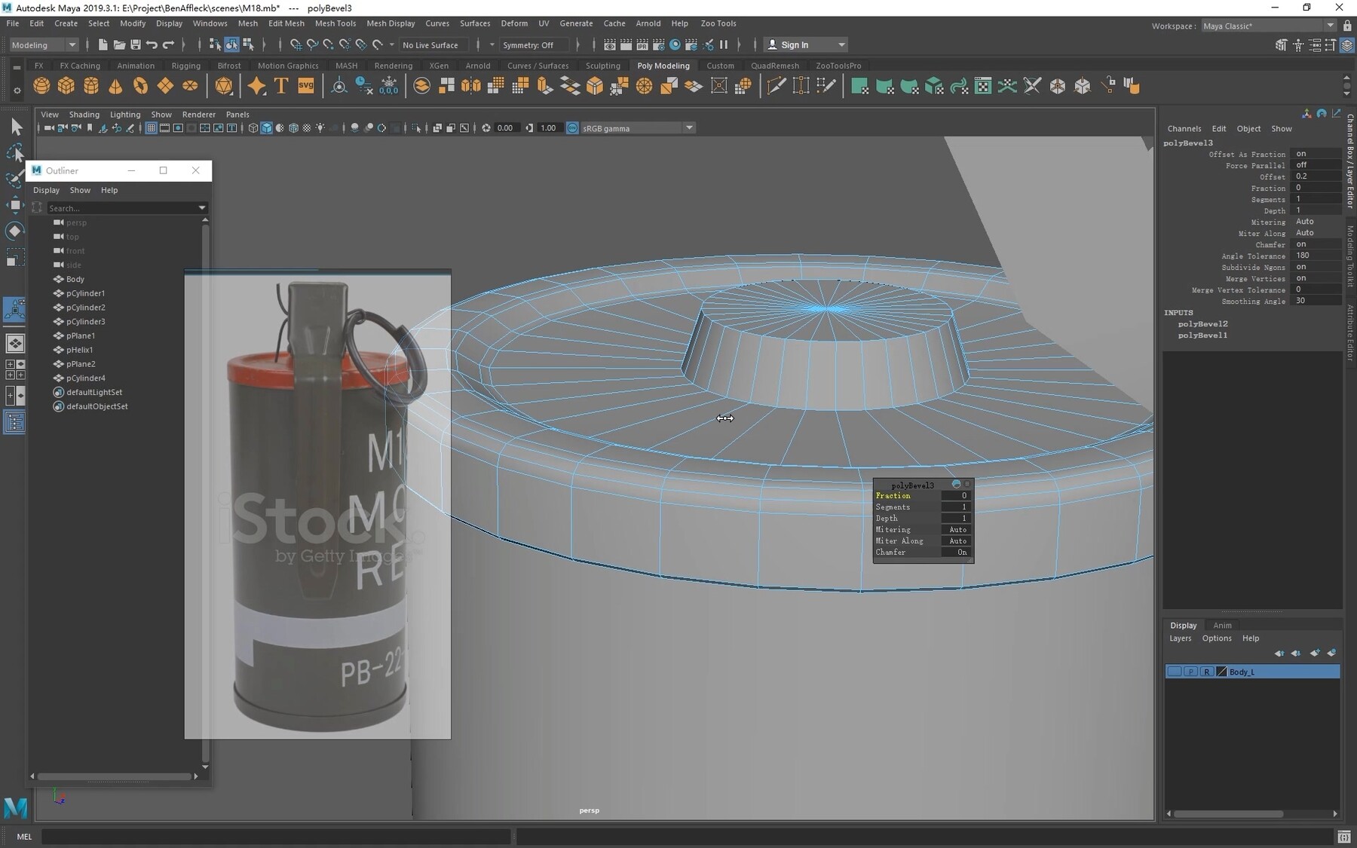Image resolution: width=1357 pixels, height=848 pixels.
Task: Open the shelf gear options menu
Action: (17, 90)
